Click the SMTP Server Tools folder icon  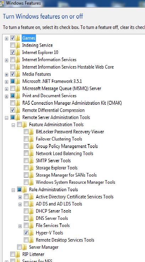(x=31, y=160)
